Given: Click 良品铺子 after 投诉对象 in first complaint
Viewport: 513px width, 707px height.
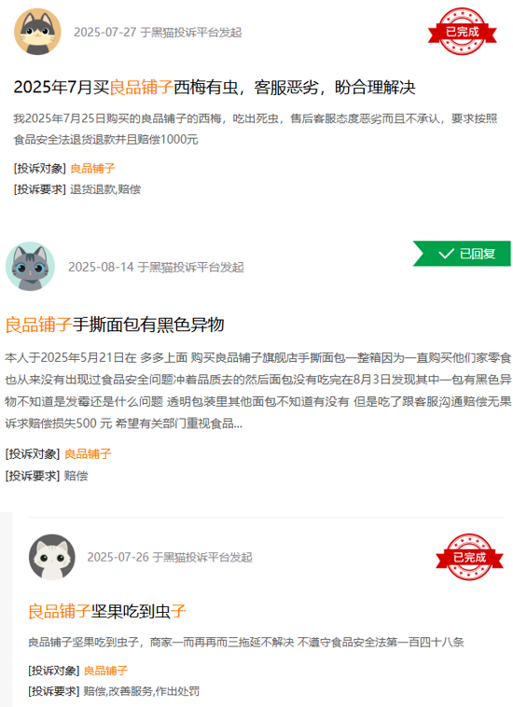Looking at the screenshot, I should [92, 168].
